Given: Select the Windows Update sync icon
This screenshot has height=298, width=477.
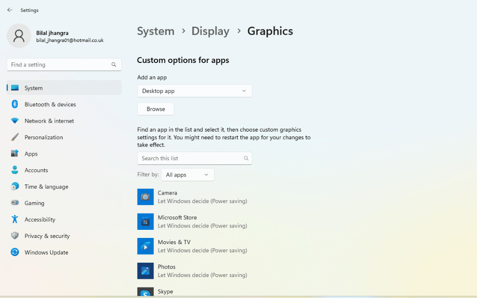Looking at the screenshot, I should [15, 252].
